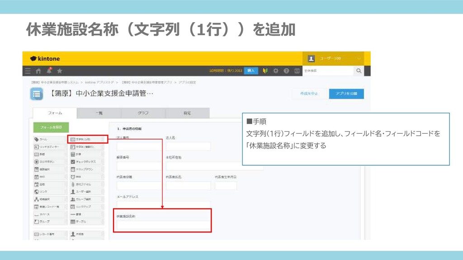Viewport: 463px width, 260px height.
Task: Click the magnifier search icon
Action: click(359, 71)
